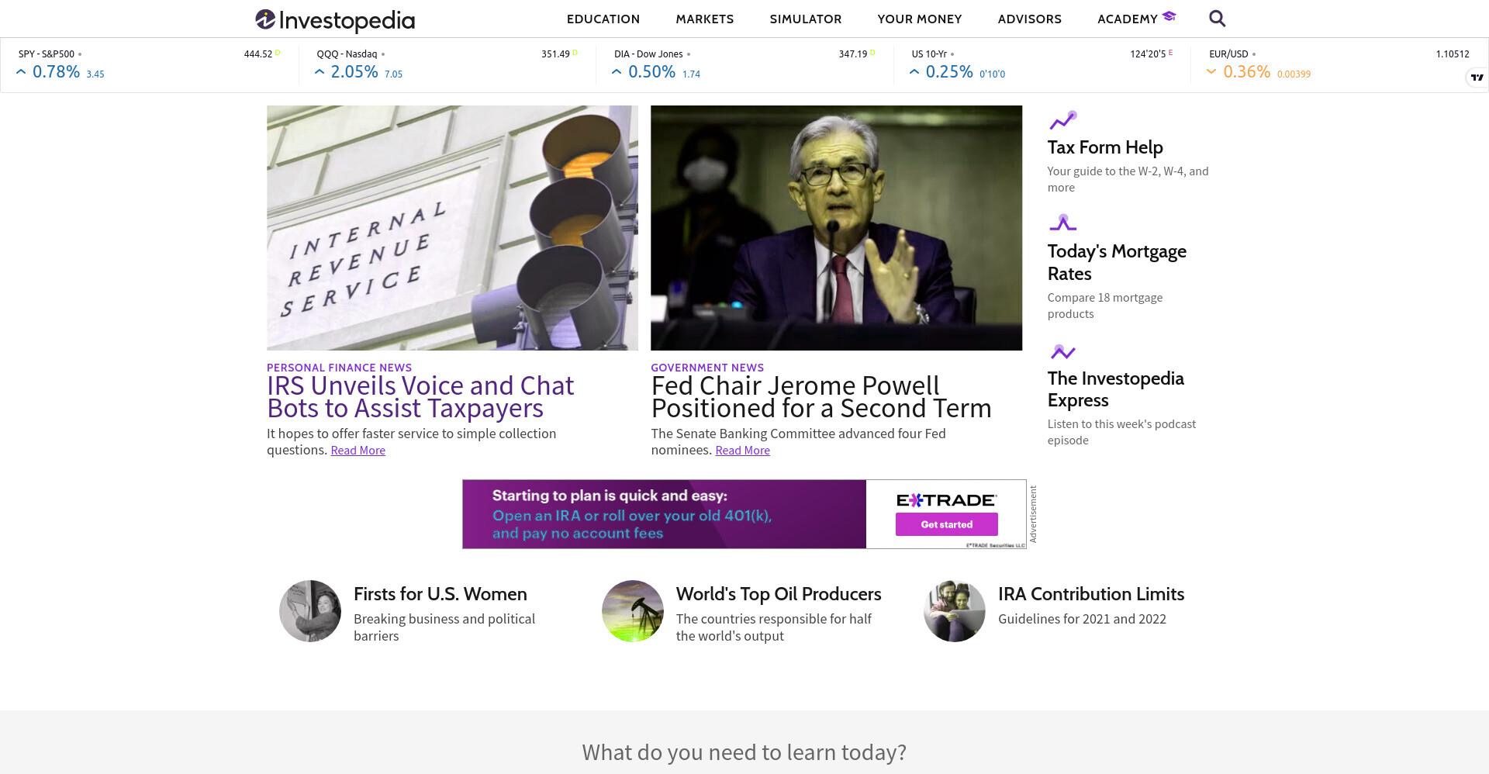The width and height of the screenshot is (1489, 774).
Task: Click Read More under the IRS article
Action: (358, 451)
